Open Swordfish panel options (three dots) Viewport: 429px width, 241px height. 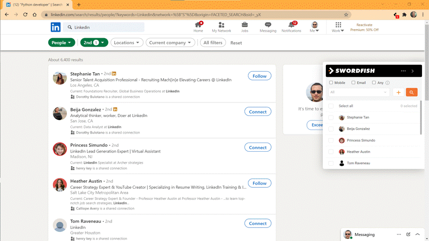pos(403,71)
